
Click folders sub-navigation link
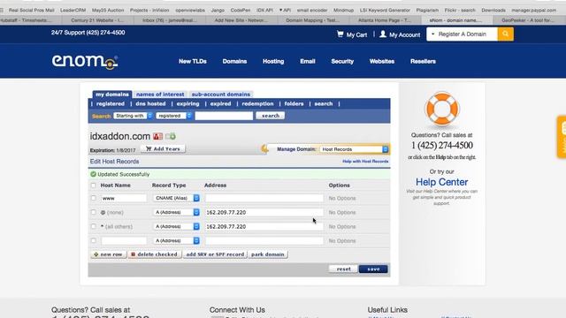(x=294, y=104)
